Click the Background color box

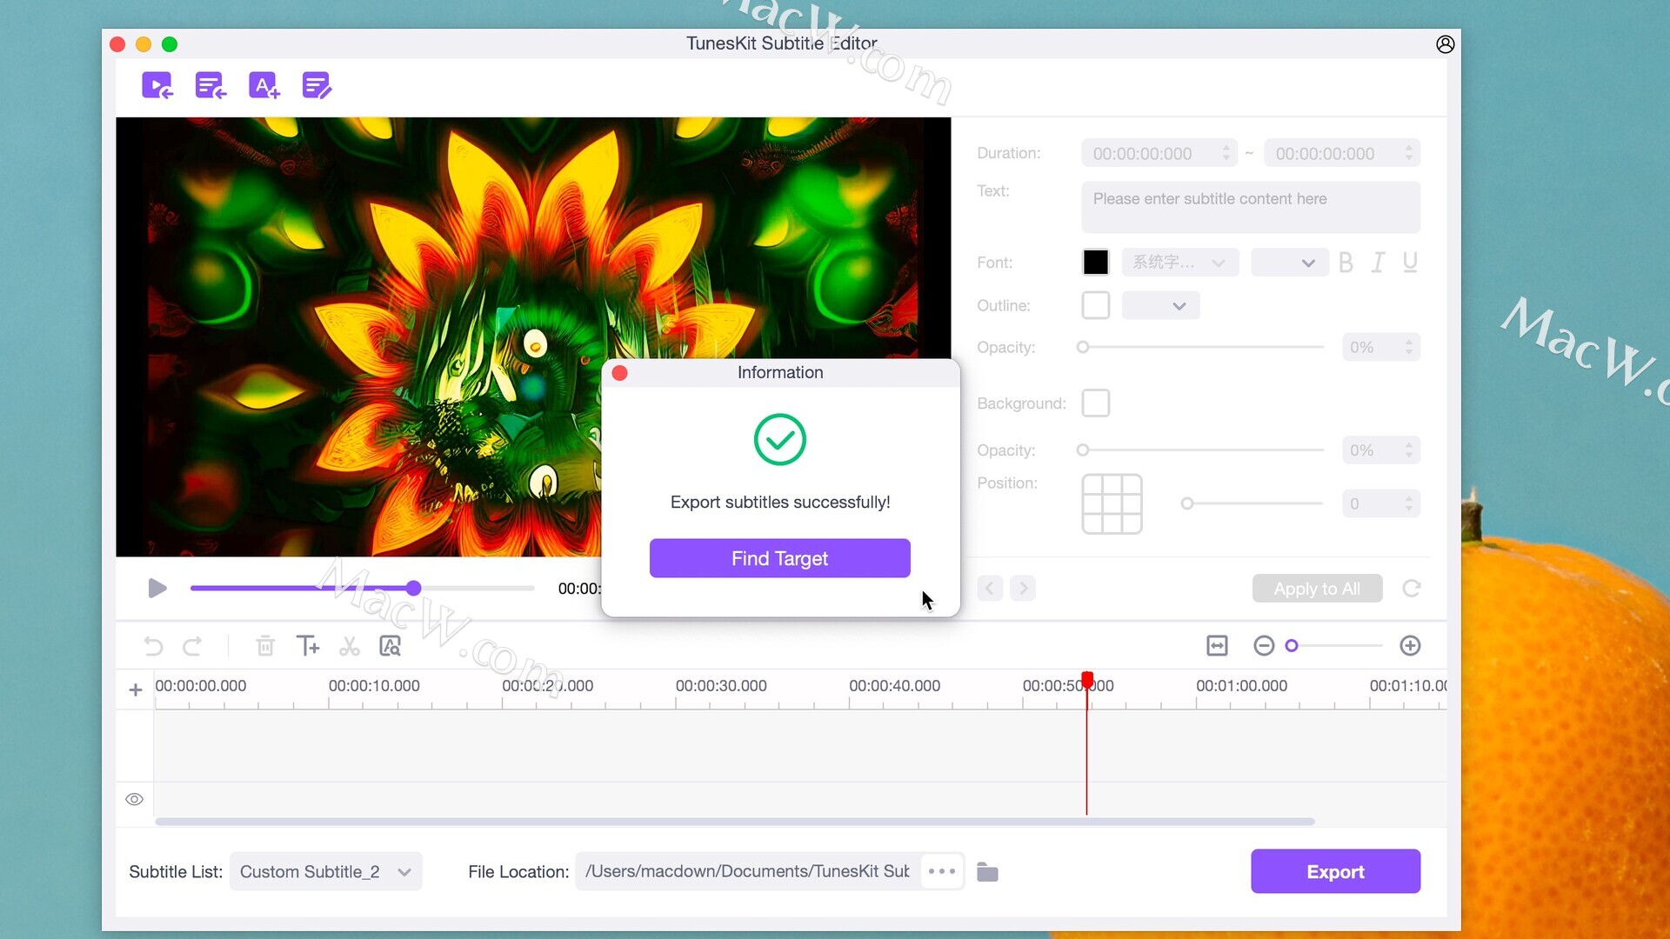click(1095, 403)
